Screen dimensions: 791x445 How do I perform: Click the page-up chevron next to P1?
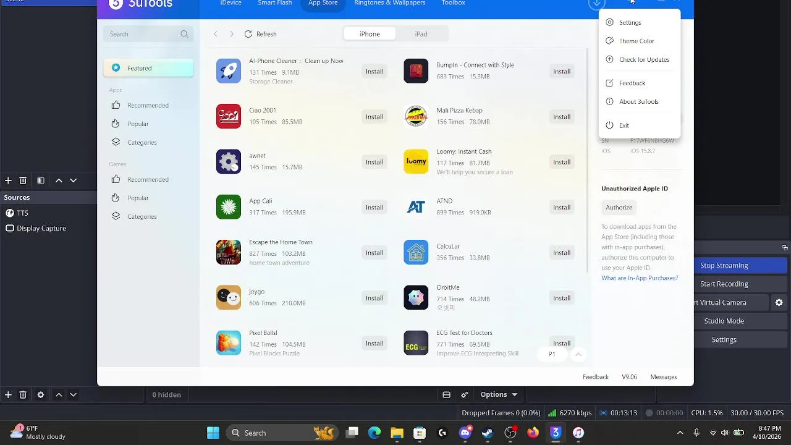point(578,354)
